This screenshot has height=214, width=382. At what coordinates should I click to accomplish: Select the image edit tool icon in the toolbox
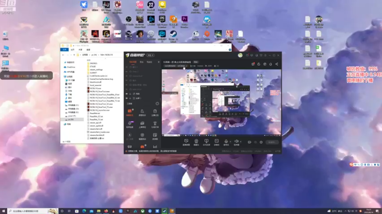click(155, 135)
